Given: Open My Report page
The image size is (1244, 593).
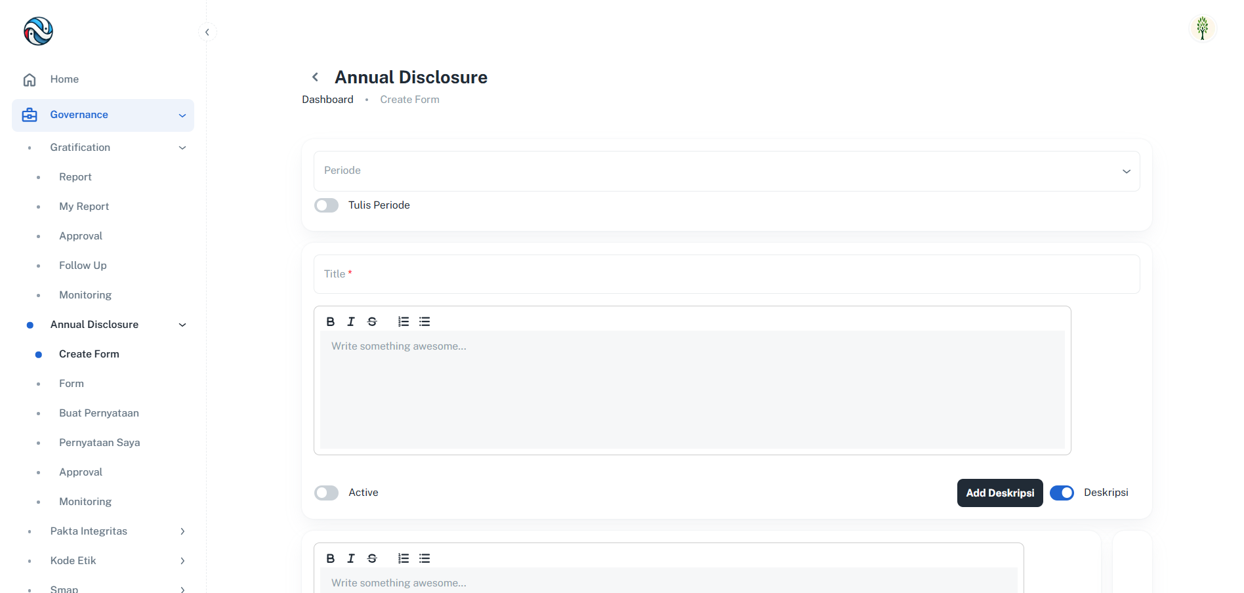Looking at the screenshot, I should coord(84,207).
